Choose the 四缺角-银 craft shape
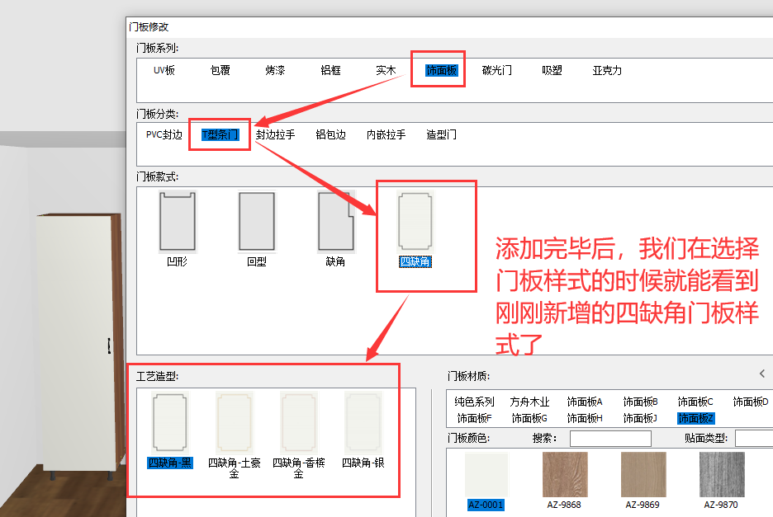 363,422
